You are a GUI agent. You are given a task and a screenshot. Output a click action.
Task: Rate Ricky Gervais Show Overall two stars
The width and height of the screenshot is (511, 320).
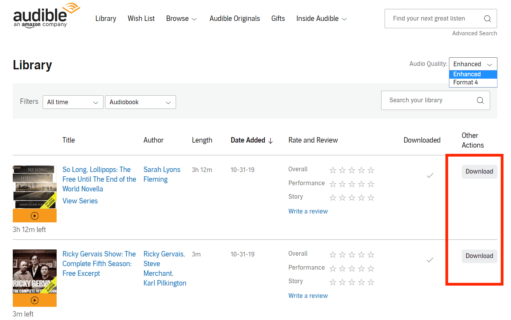tap(342, 255)
